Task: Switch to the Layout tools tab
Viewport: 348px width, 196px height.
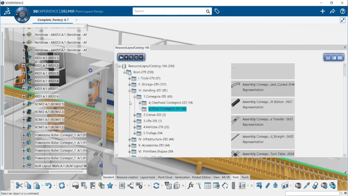Action: pos(147,177)
